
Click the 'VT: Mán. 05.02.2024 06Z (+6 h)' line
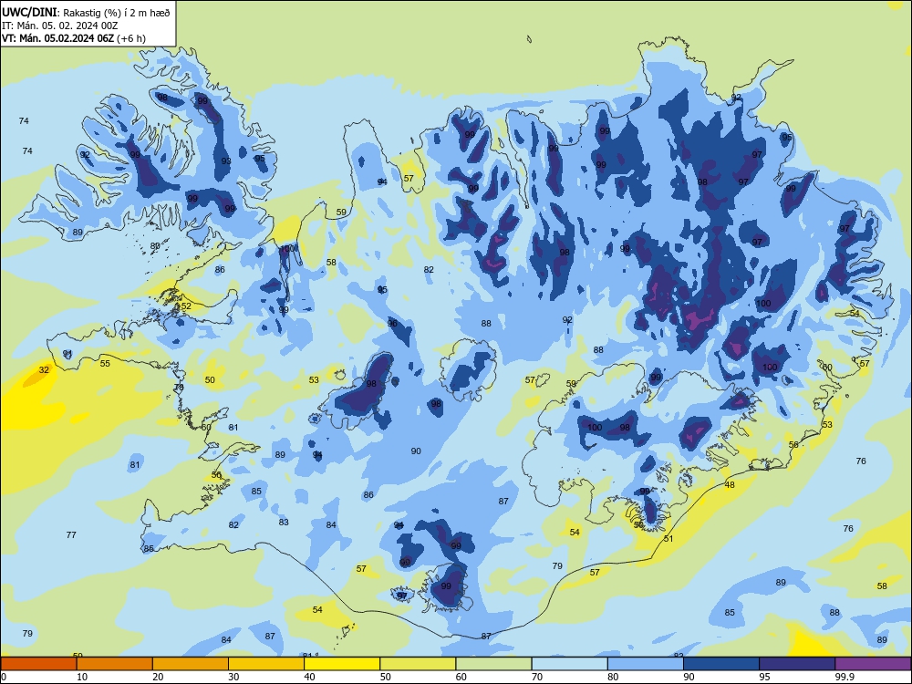(74, 38)
